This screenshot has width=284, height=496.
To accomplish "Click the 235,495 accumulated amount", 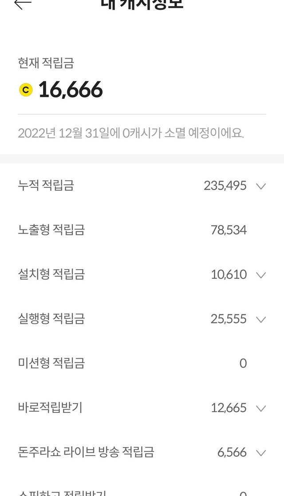I will click(x=225, y=186).
